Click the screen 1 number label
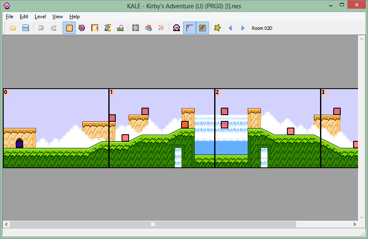 pyautogui.click(x=112, y=92)
